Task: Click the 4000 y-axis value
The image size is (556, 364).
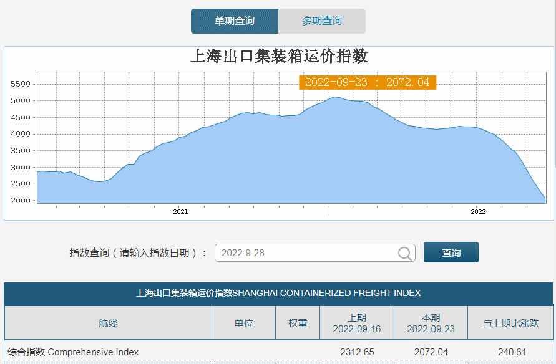Action: coord(21,134)
